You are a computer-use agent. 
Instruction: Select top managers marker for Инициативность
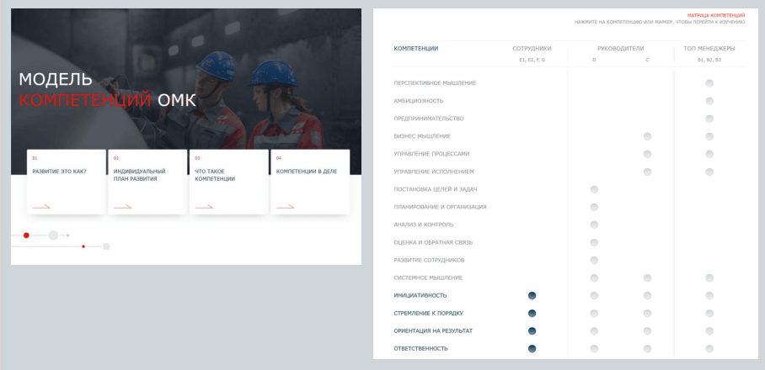[709, 295]
